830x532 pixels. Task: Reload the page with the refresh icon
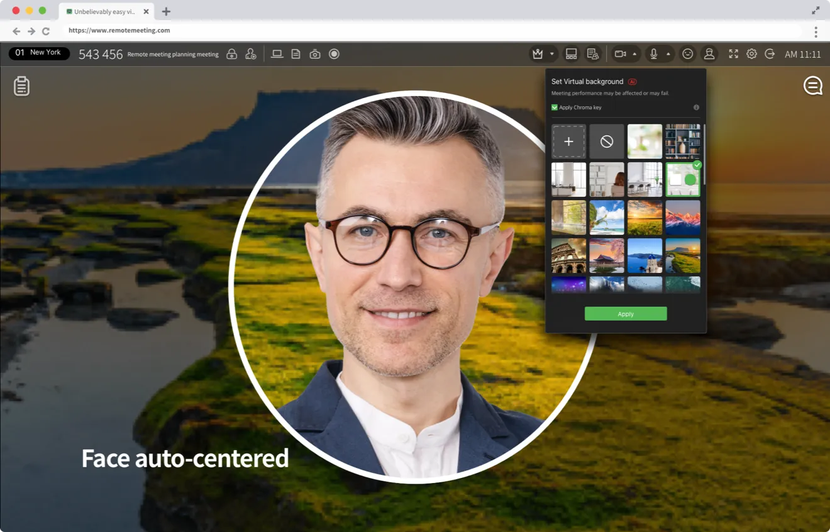[46, 31]
